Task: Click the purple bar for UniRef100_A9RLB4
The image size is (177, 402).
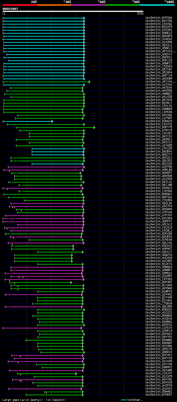Action: pyautogui.click(x=43, y=170)
